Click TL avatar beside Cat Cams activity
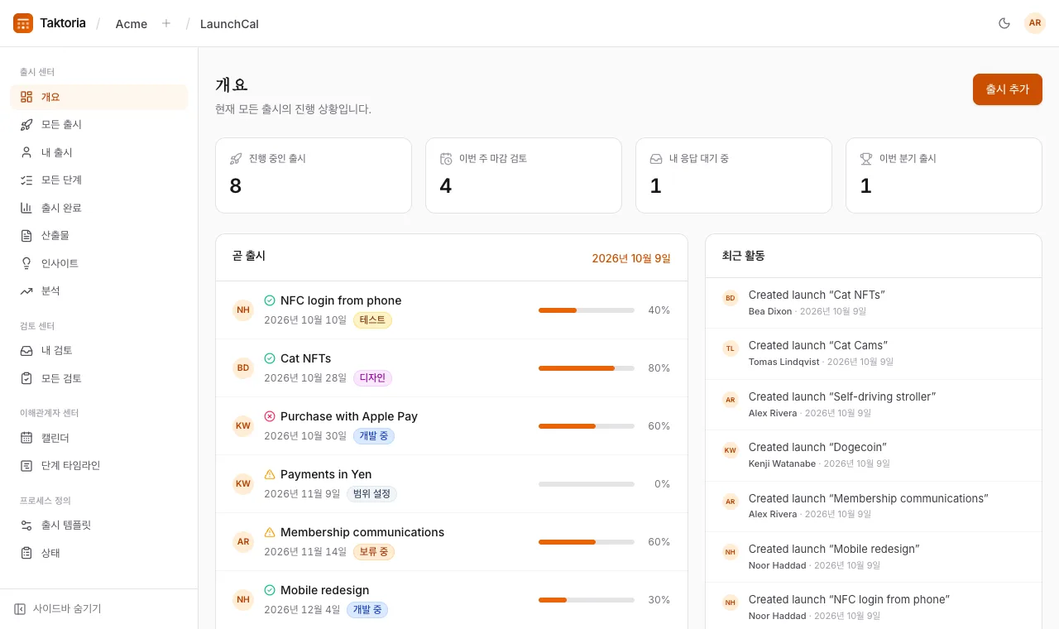 tap(730, 348)
